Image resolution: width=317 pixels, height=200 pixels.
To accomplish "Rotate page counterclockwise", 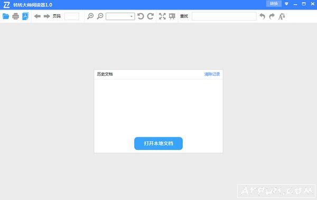I will point(141,16).
